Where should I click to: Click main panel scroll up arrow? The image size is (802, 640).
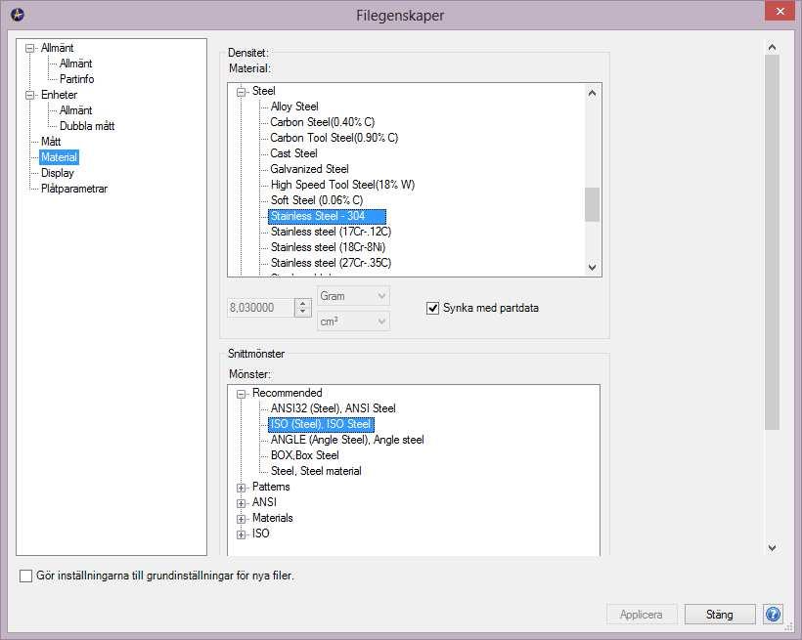(x=772, y=48)
